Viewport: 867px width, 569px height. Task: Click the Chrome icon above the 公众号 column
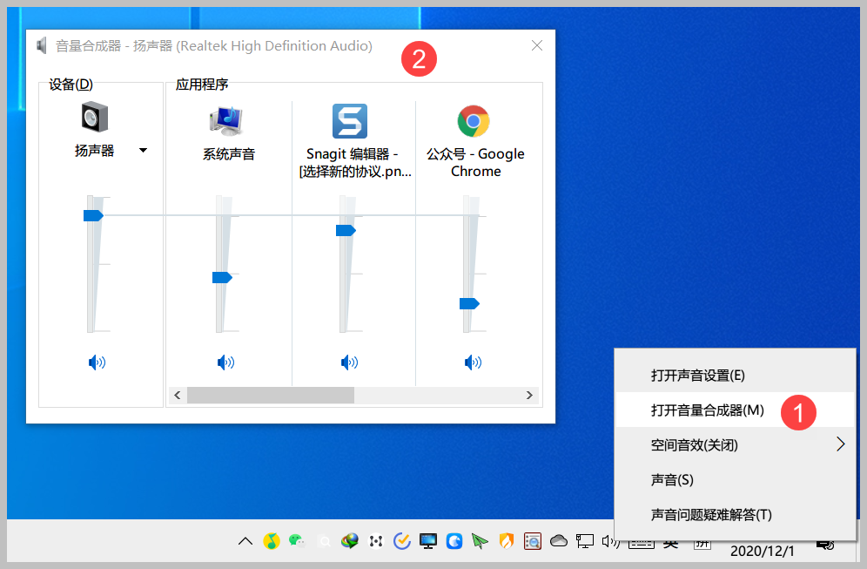pos(474,120)
